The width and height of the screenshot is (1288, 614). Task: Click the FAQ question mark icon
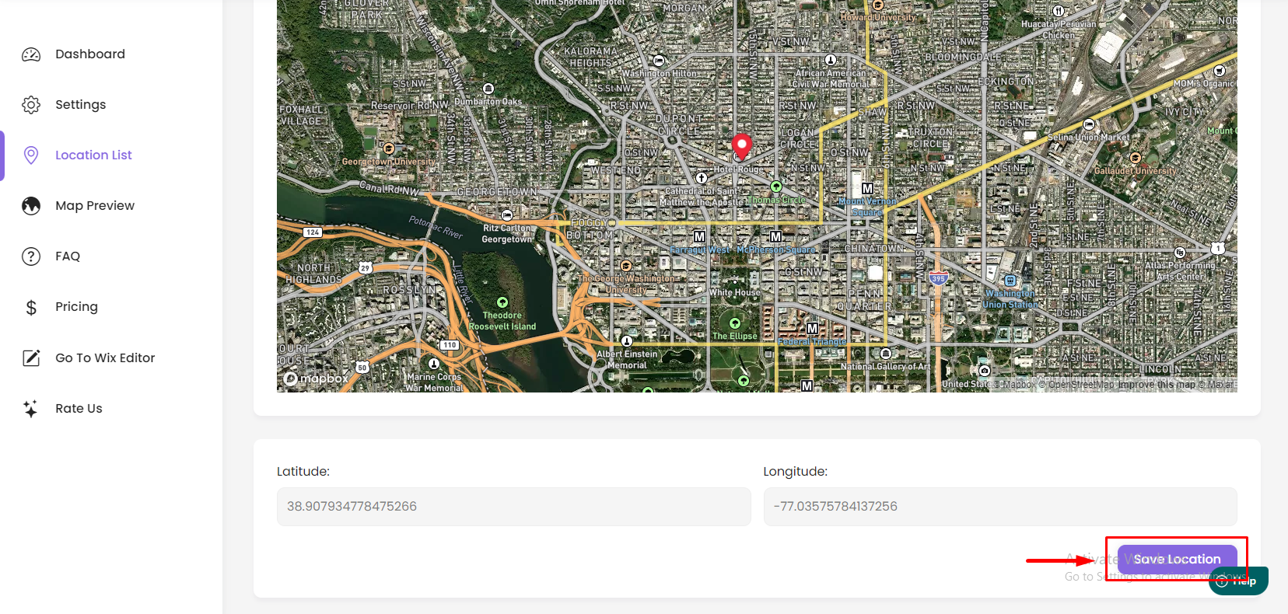pos(31,256)
